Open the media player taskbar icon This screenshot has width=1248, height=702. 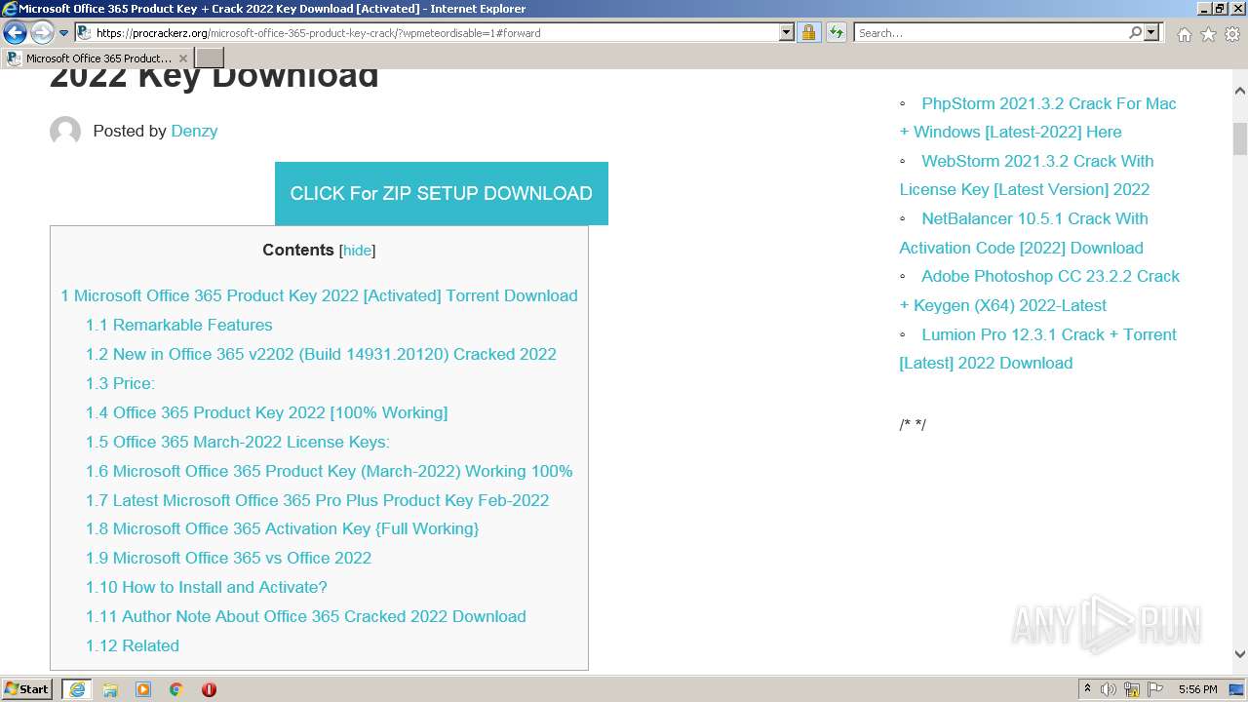point(143,689)
